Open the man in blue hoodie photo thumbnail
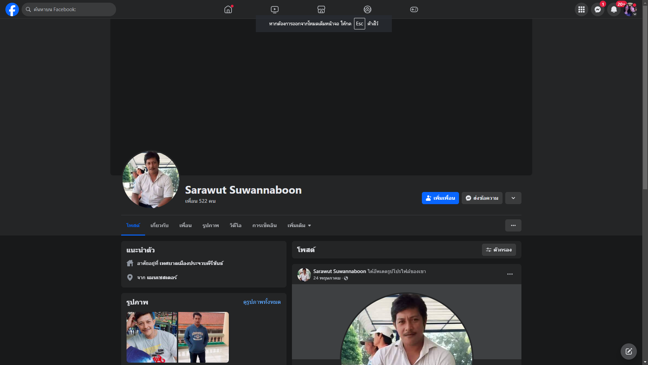648x365 pixels. [203, 337]
